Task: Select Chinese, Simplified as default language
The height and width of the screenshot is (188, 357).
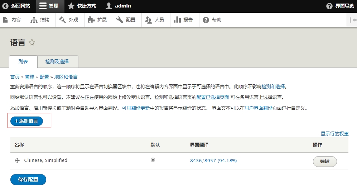Action: click(153, 160)
